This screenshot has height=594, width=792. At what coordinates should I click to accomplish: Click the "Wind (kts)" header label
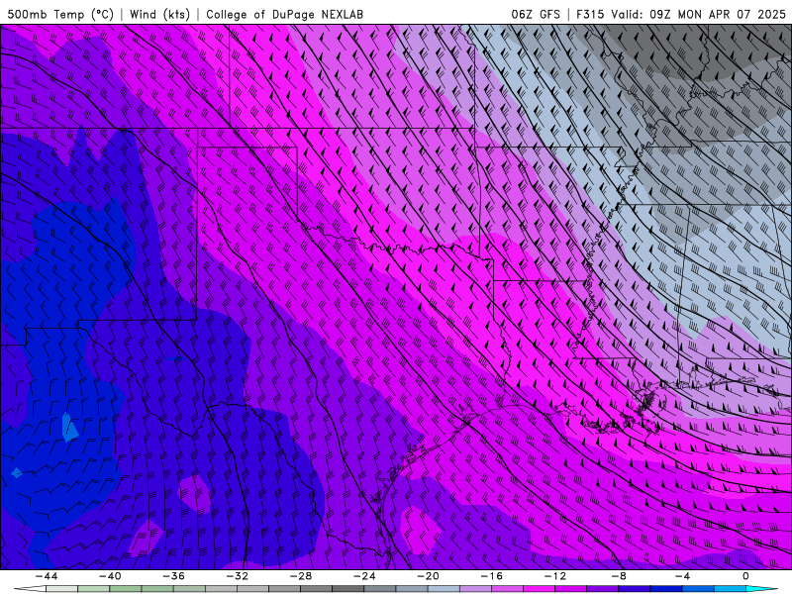click(159, 15)
